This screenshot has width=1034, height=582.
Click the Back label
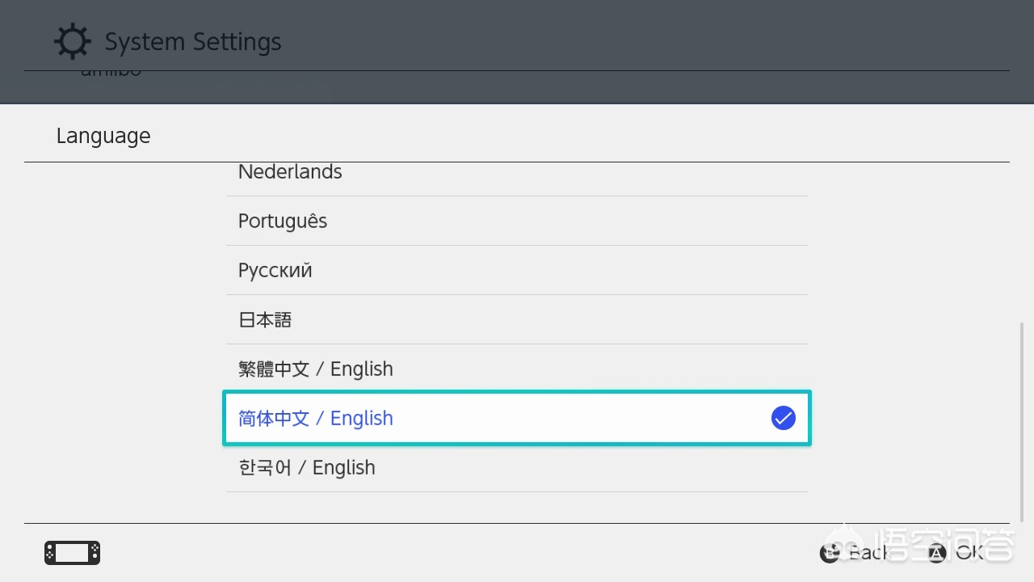(868, 553)
